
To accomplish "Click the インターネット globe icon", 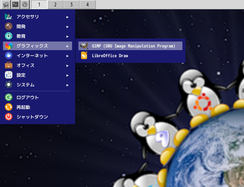I will click(x=9, y=55).
